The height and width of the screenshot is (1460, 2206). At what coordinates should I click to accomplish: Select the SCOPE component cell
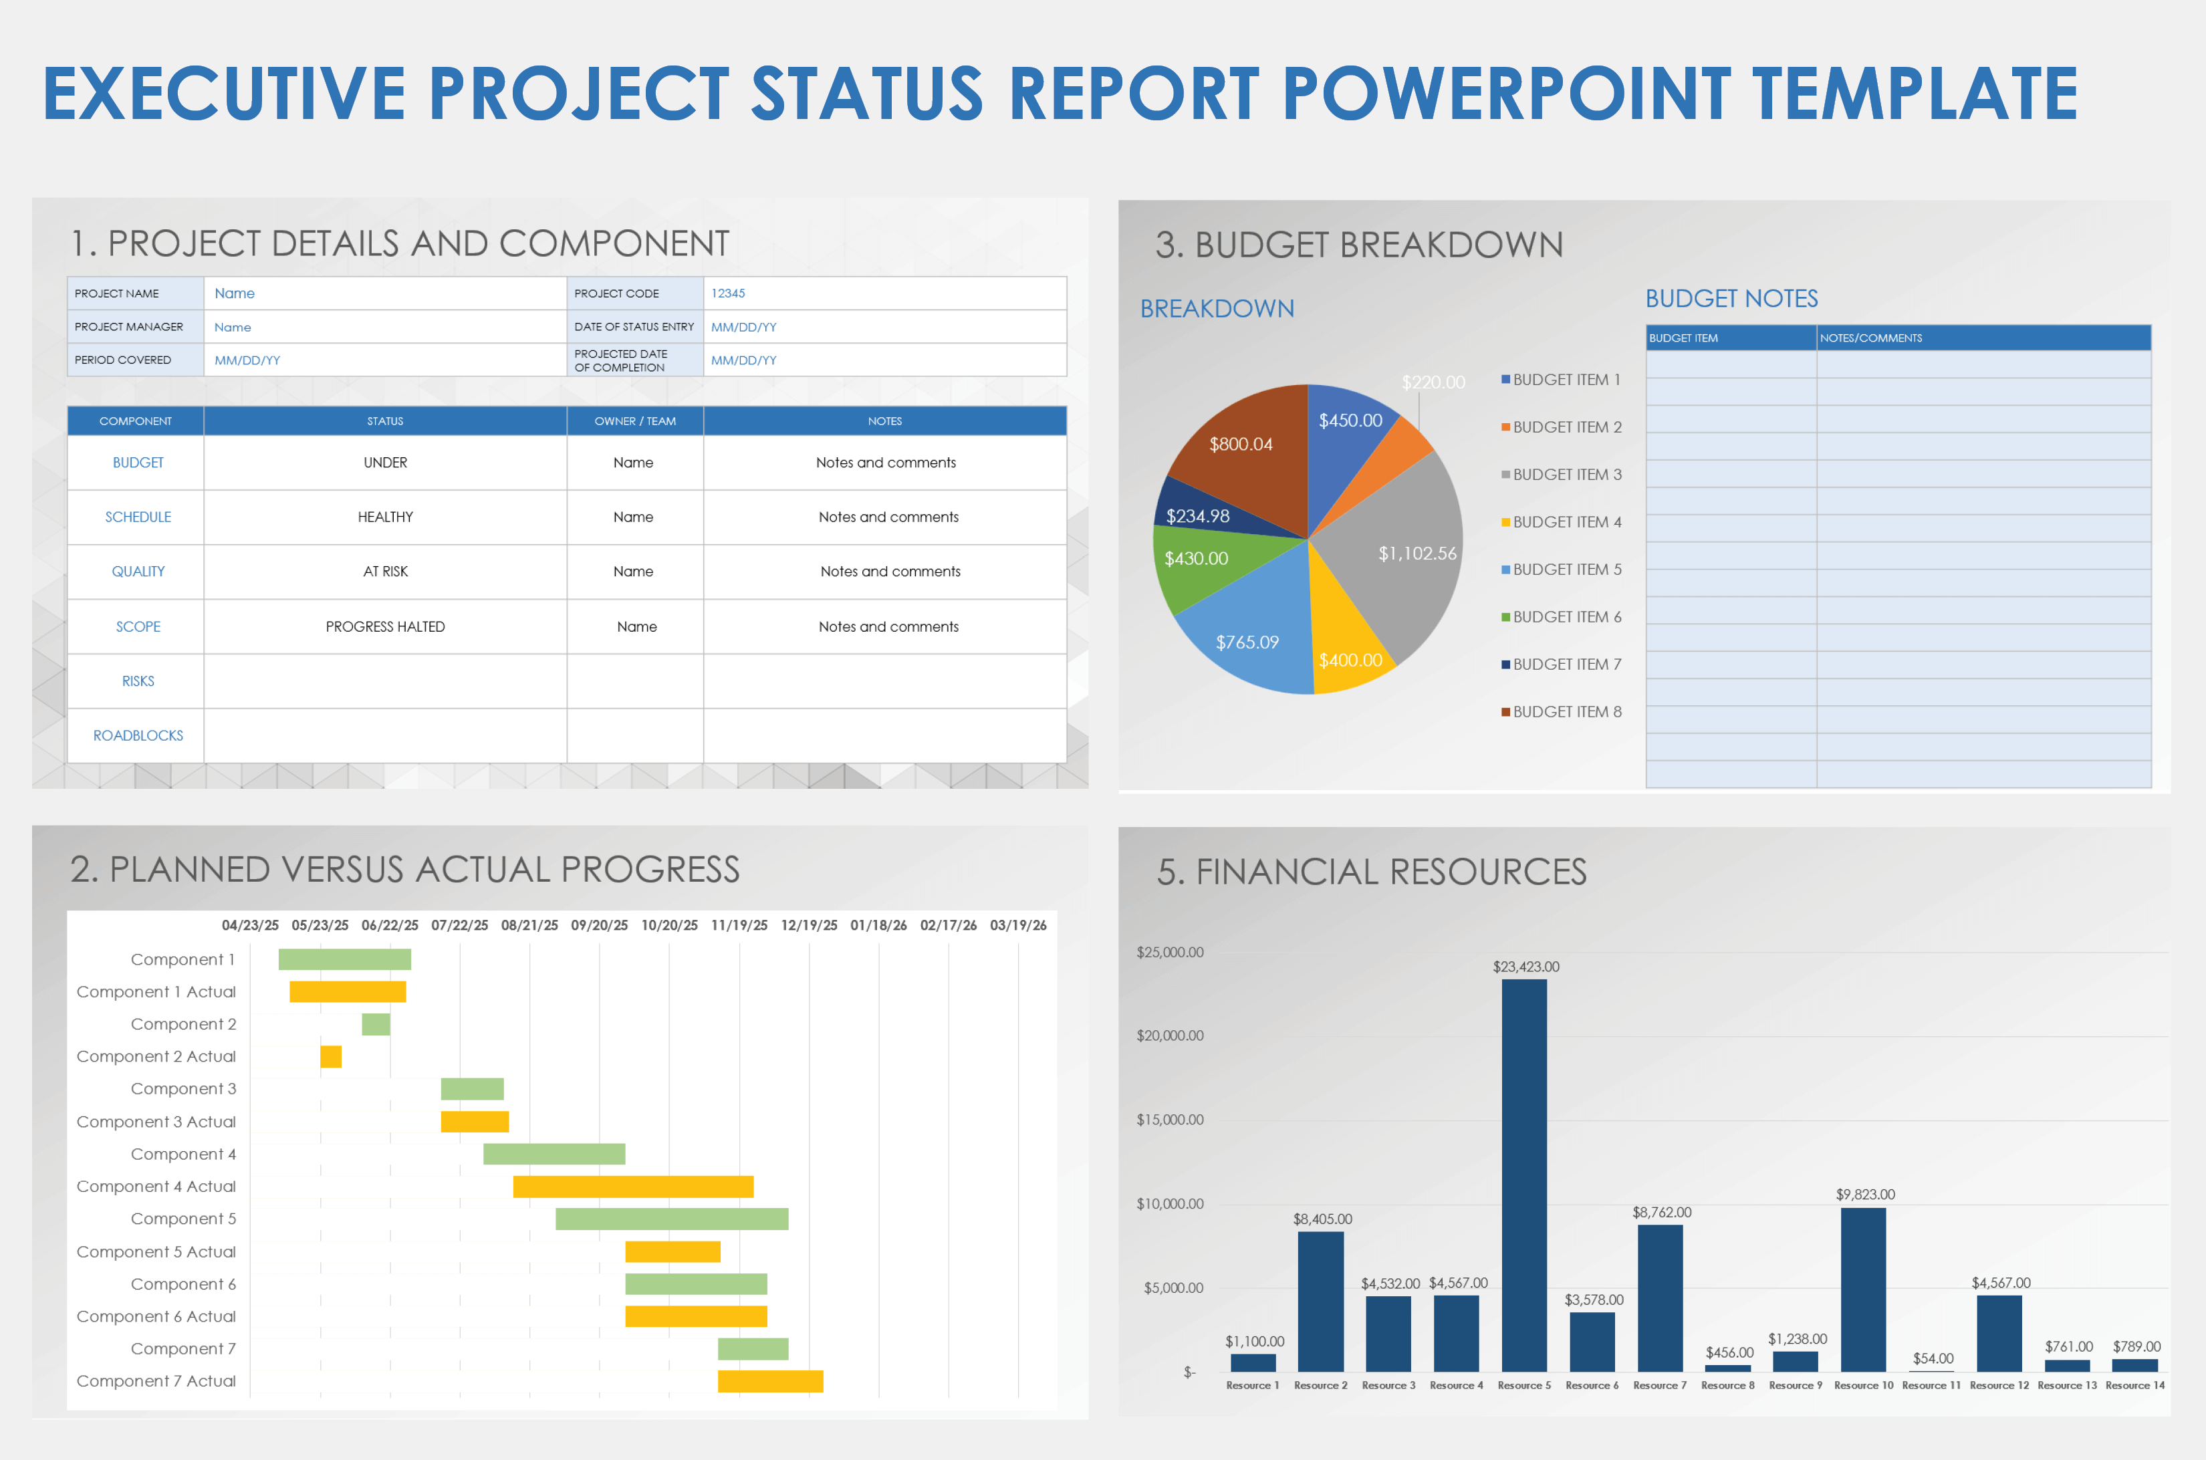[136, 626]
